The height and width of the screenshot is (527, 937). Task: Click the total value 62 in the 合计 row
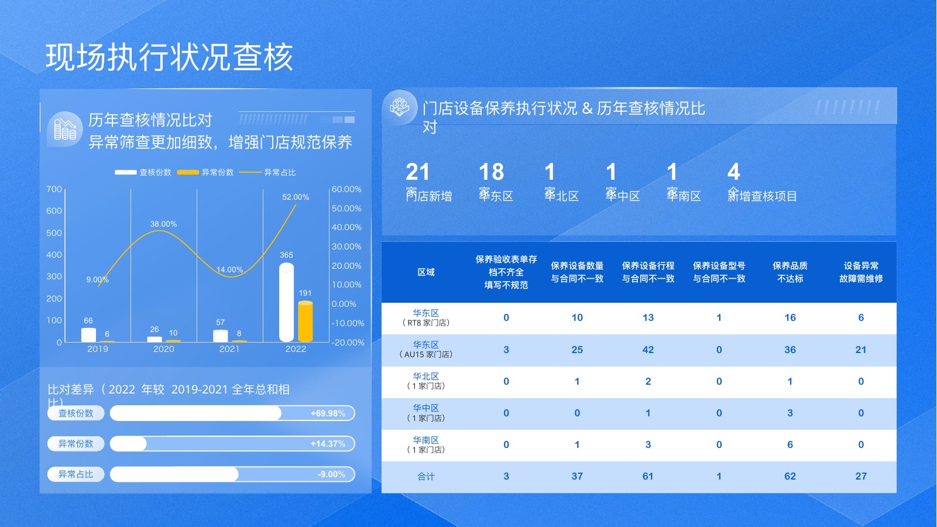[x=790, y=476]
